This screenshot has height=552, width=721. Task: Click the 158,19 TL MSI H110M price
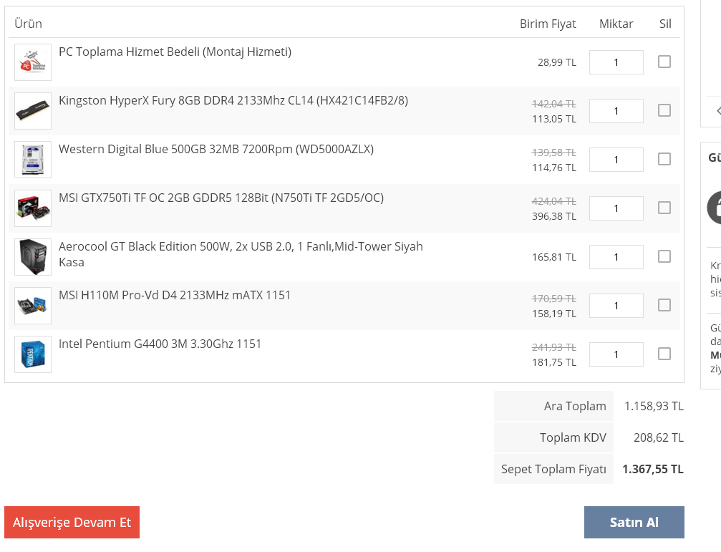tap(554, 314)
